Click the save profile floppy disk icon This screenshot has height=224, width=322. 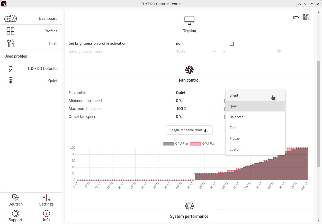tap(306, 17)
